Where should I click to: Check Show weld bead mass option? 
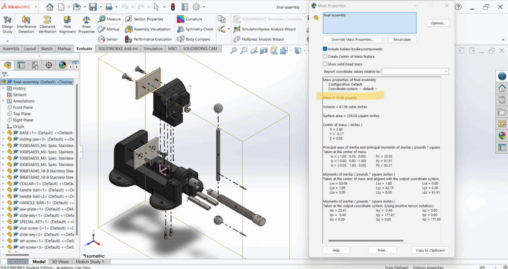pos(325,64)
